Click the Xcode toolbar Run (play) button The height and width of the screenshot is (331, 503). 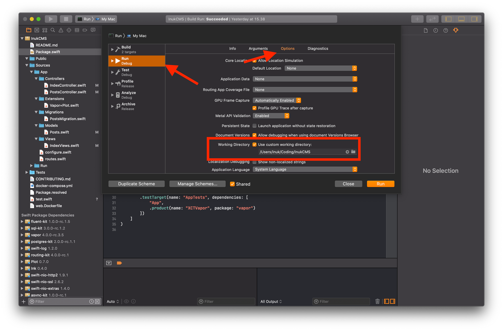click(51, 19)
